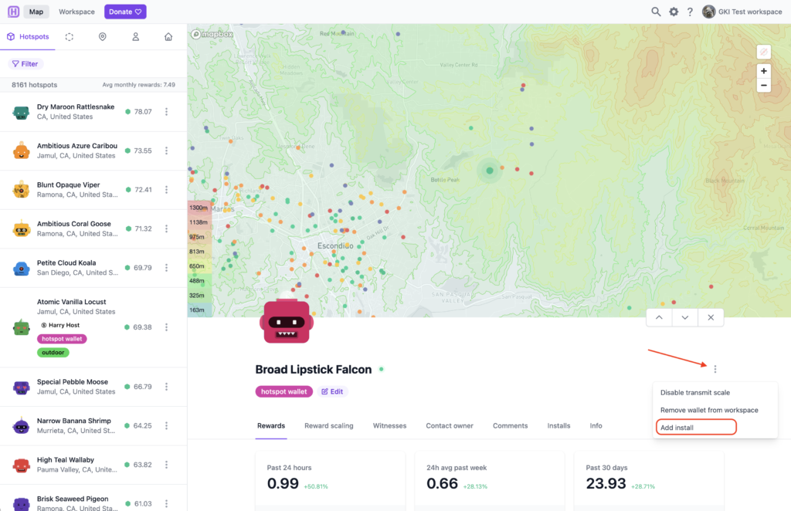791x511 pixels.
Task: Click the help question mark icon
Action: (x=690, y=12)
